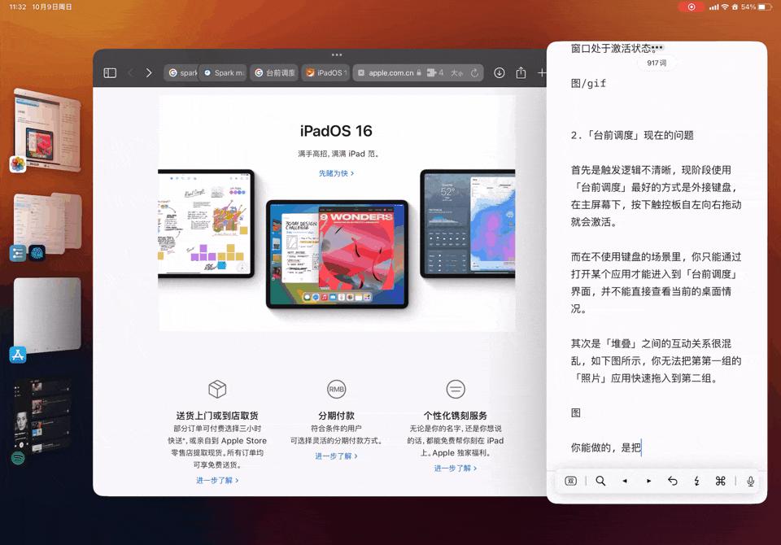Undo last edit in the editor
The image size is (781, 545).
point(673,482)
